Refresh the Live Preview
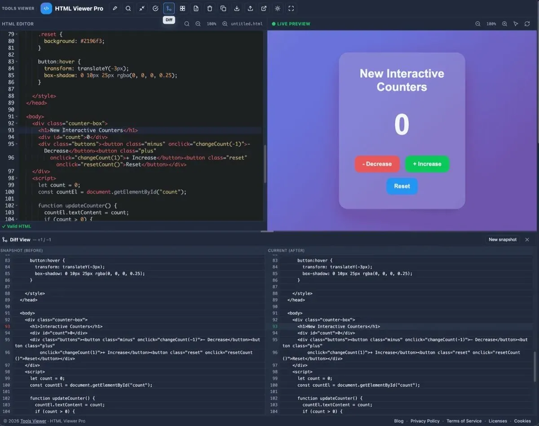Viewport: 539px width, 426px height. coord(527,24)
